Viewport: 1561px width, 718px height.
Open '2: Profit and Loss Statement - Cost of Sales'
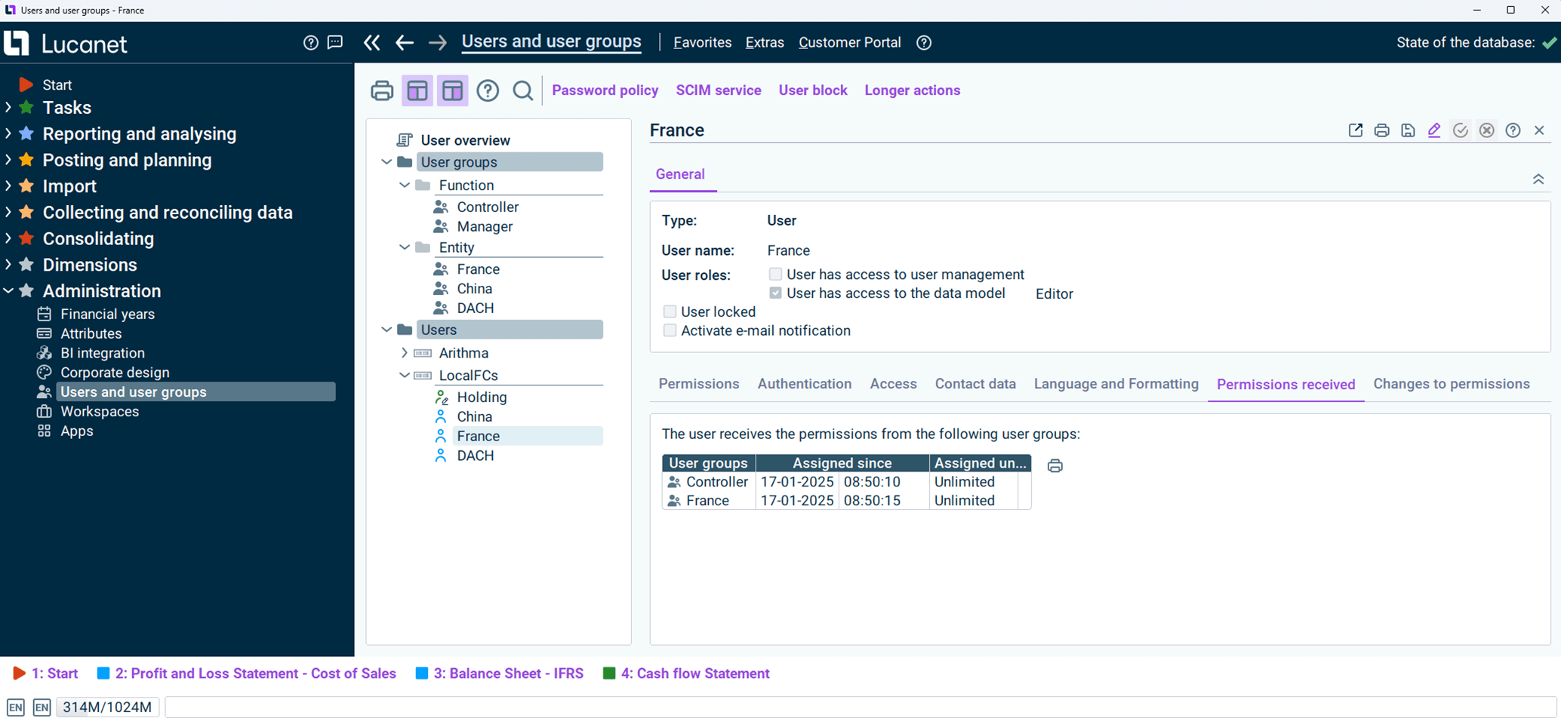tap(247, 674)
